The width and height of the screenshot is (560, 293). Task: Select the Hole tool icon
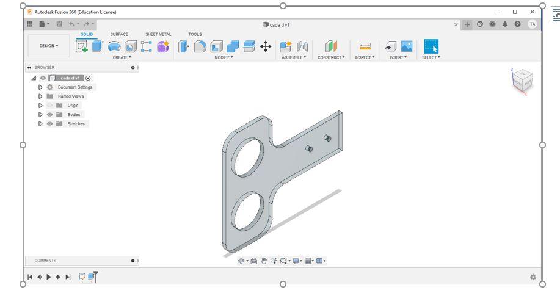130,46
